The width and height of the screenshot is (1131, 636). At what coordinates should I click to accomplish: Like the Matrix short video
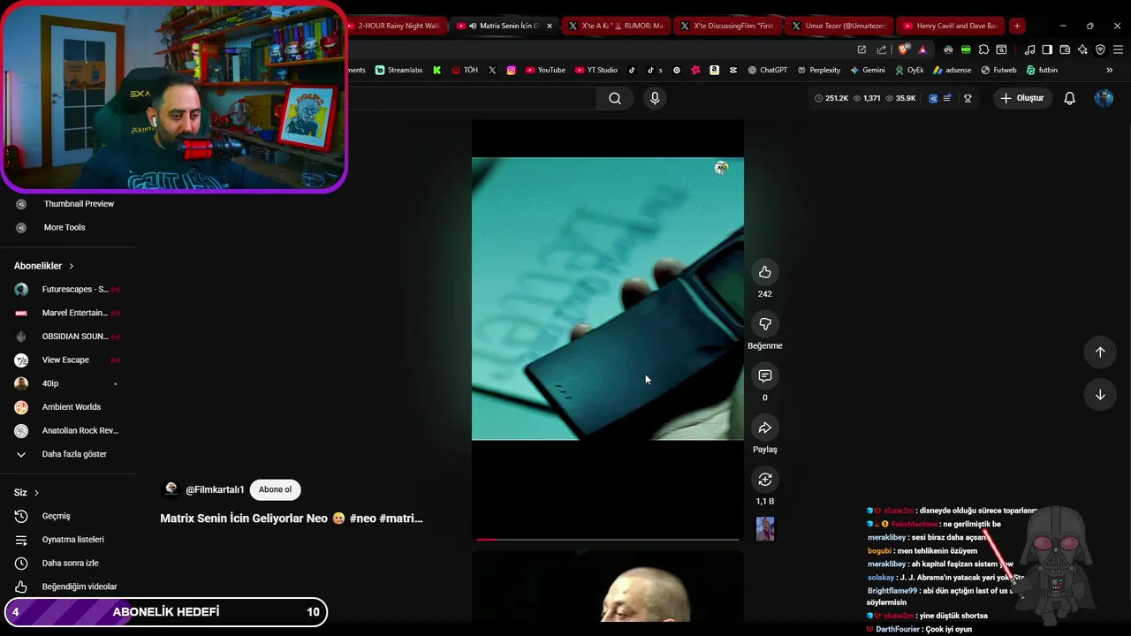764,272
